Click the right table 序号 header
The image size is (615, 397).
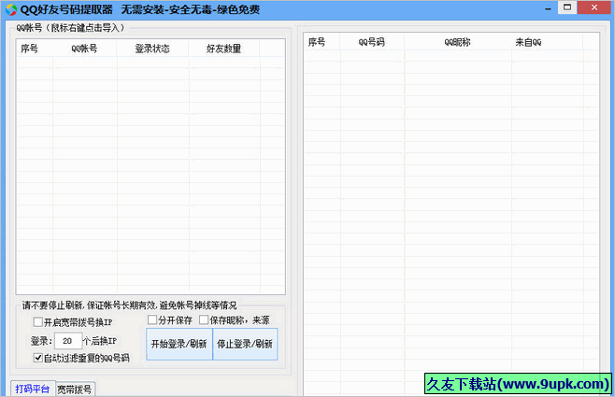pyautogui.click(x=322, y=42)
